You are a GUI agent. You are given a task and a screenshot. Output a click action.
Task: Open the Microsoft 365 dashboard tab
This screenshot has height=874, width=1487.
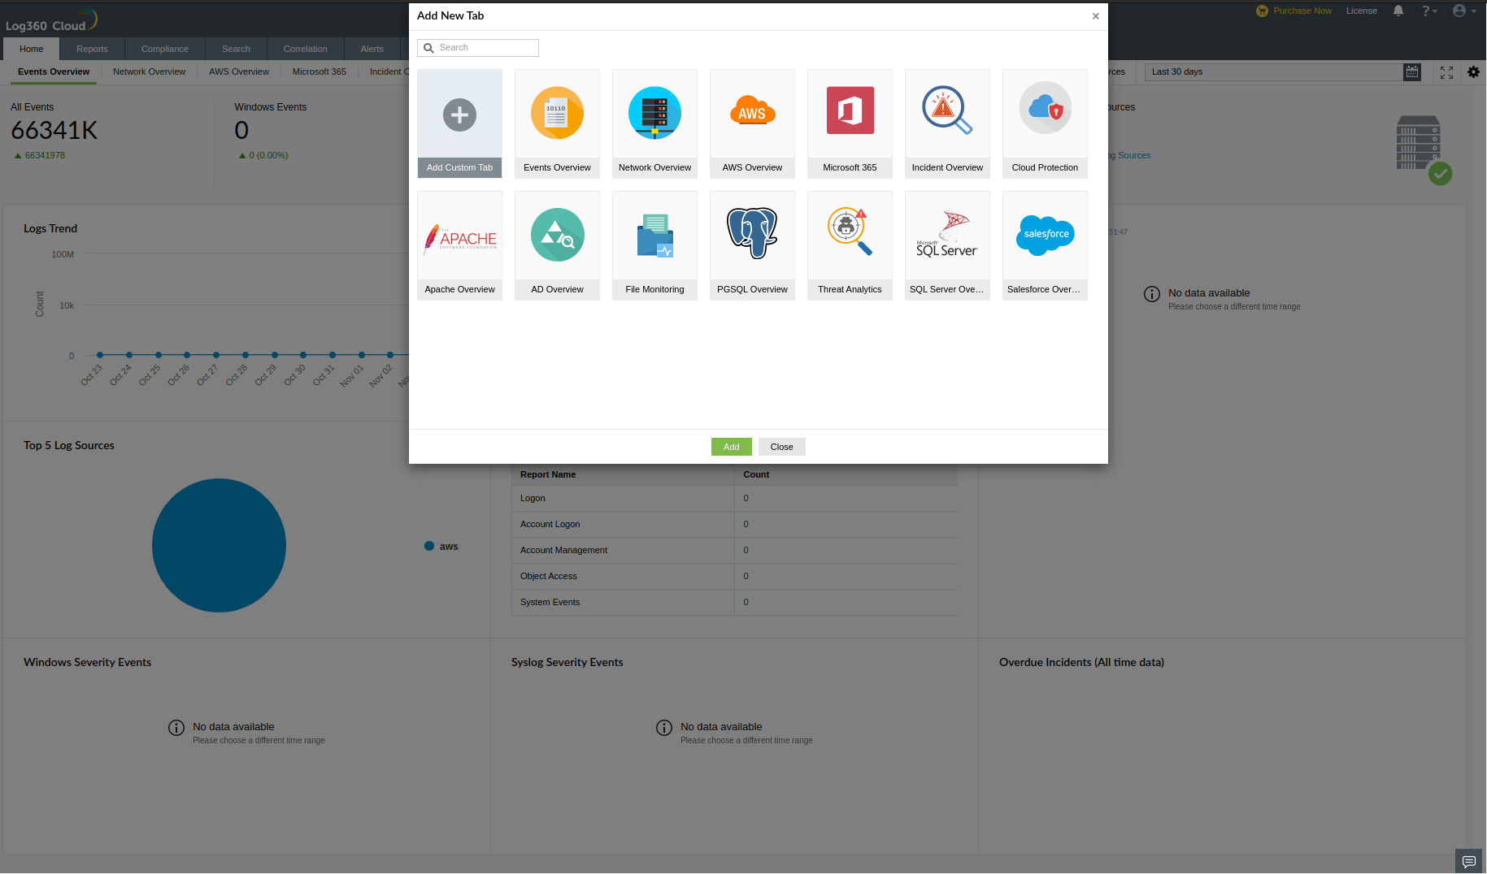pyautogui.click(x=319, y=72)
